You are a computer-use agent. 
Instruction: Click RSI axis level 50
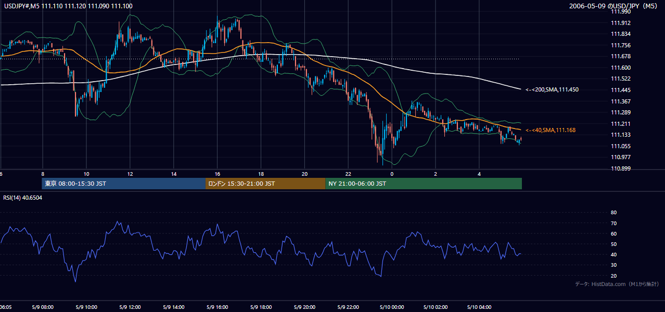click(x=613, y=244)
